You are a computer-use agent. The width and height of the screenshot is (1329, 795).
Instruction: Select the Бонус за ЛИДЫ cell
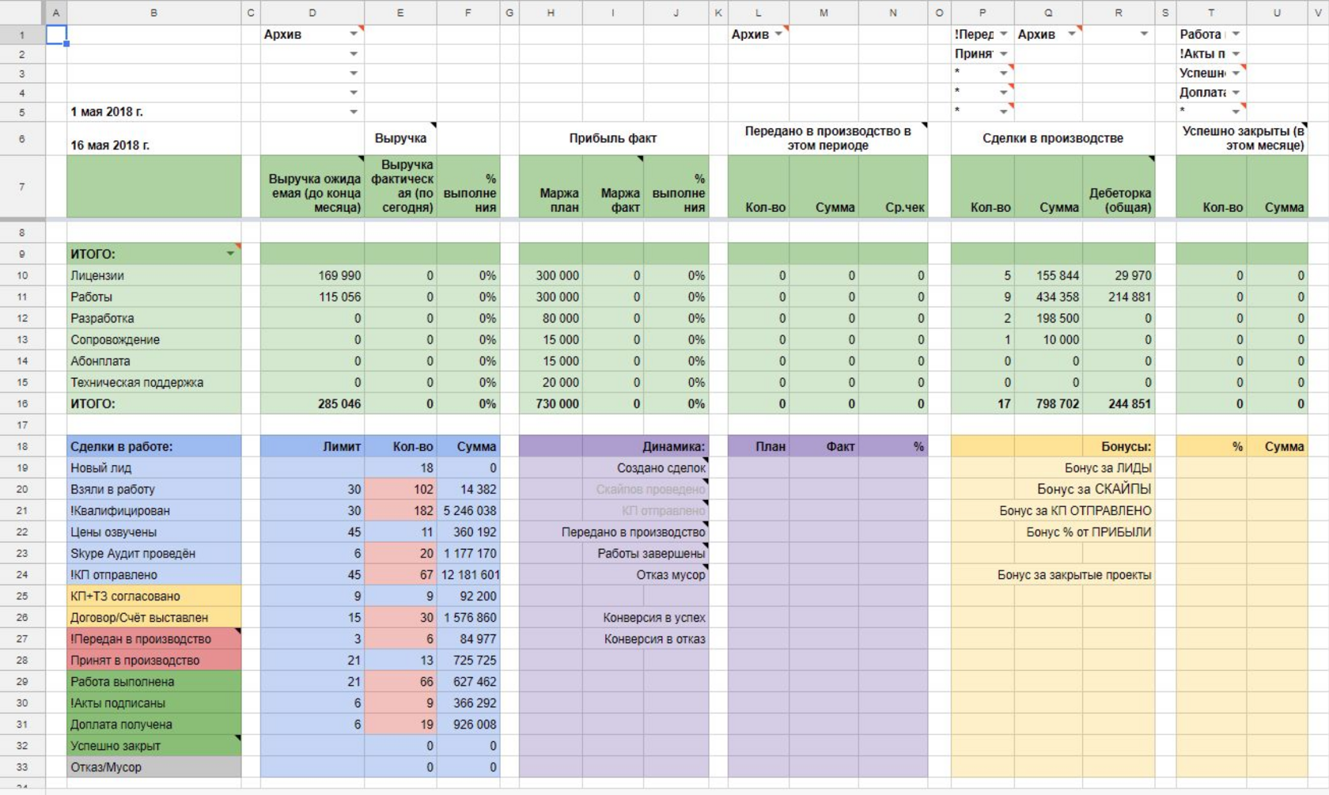(x=1053, y=468)
